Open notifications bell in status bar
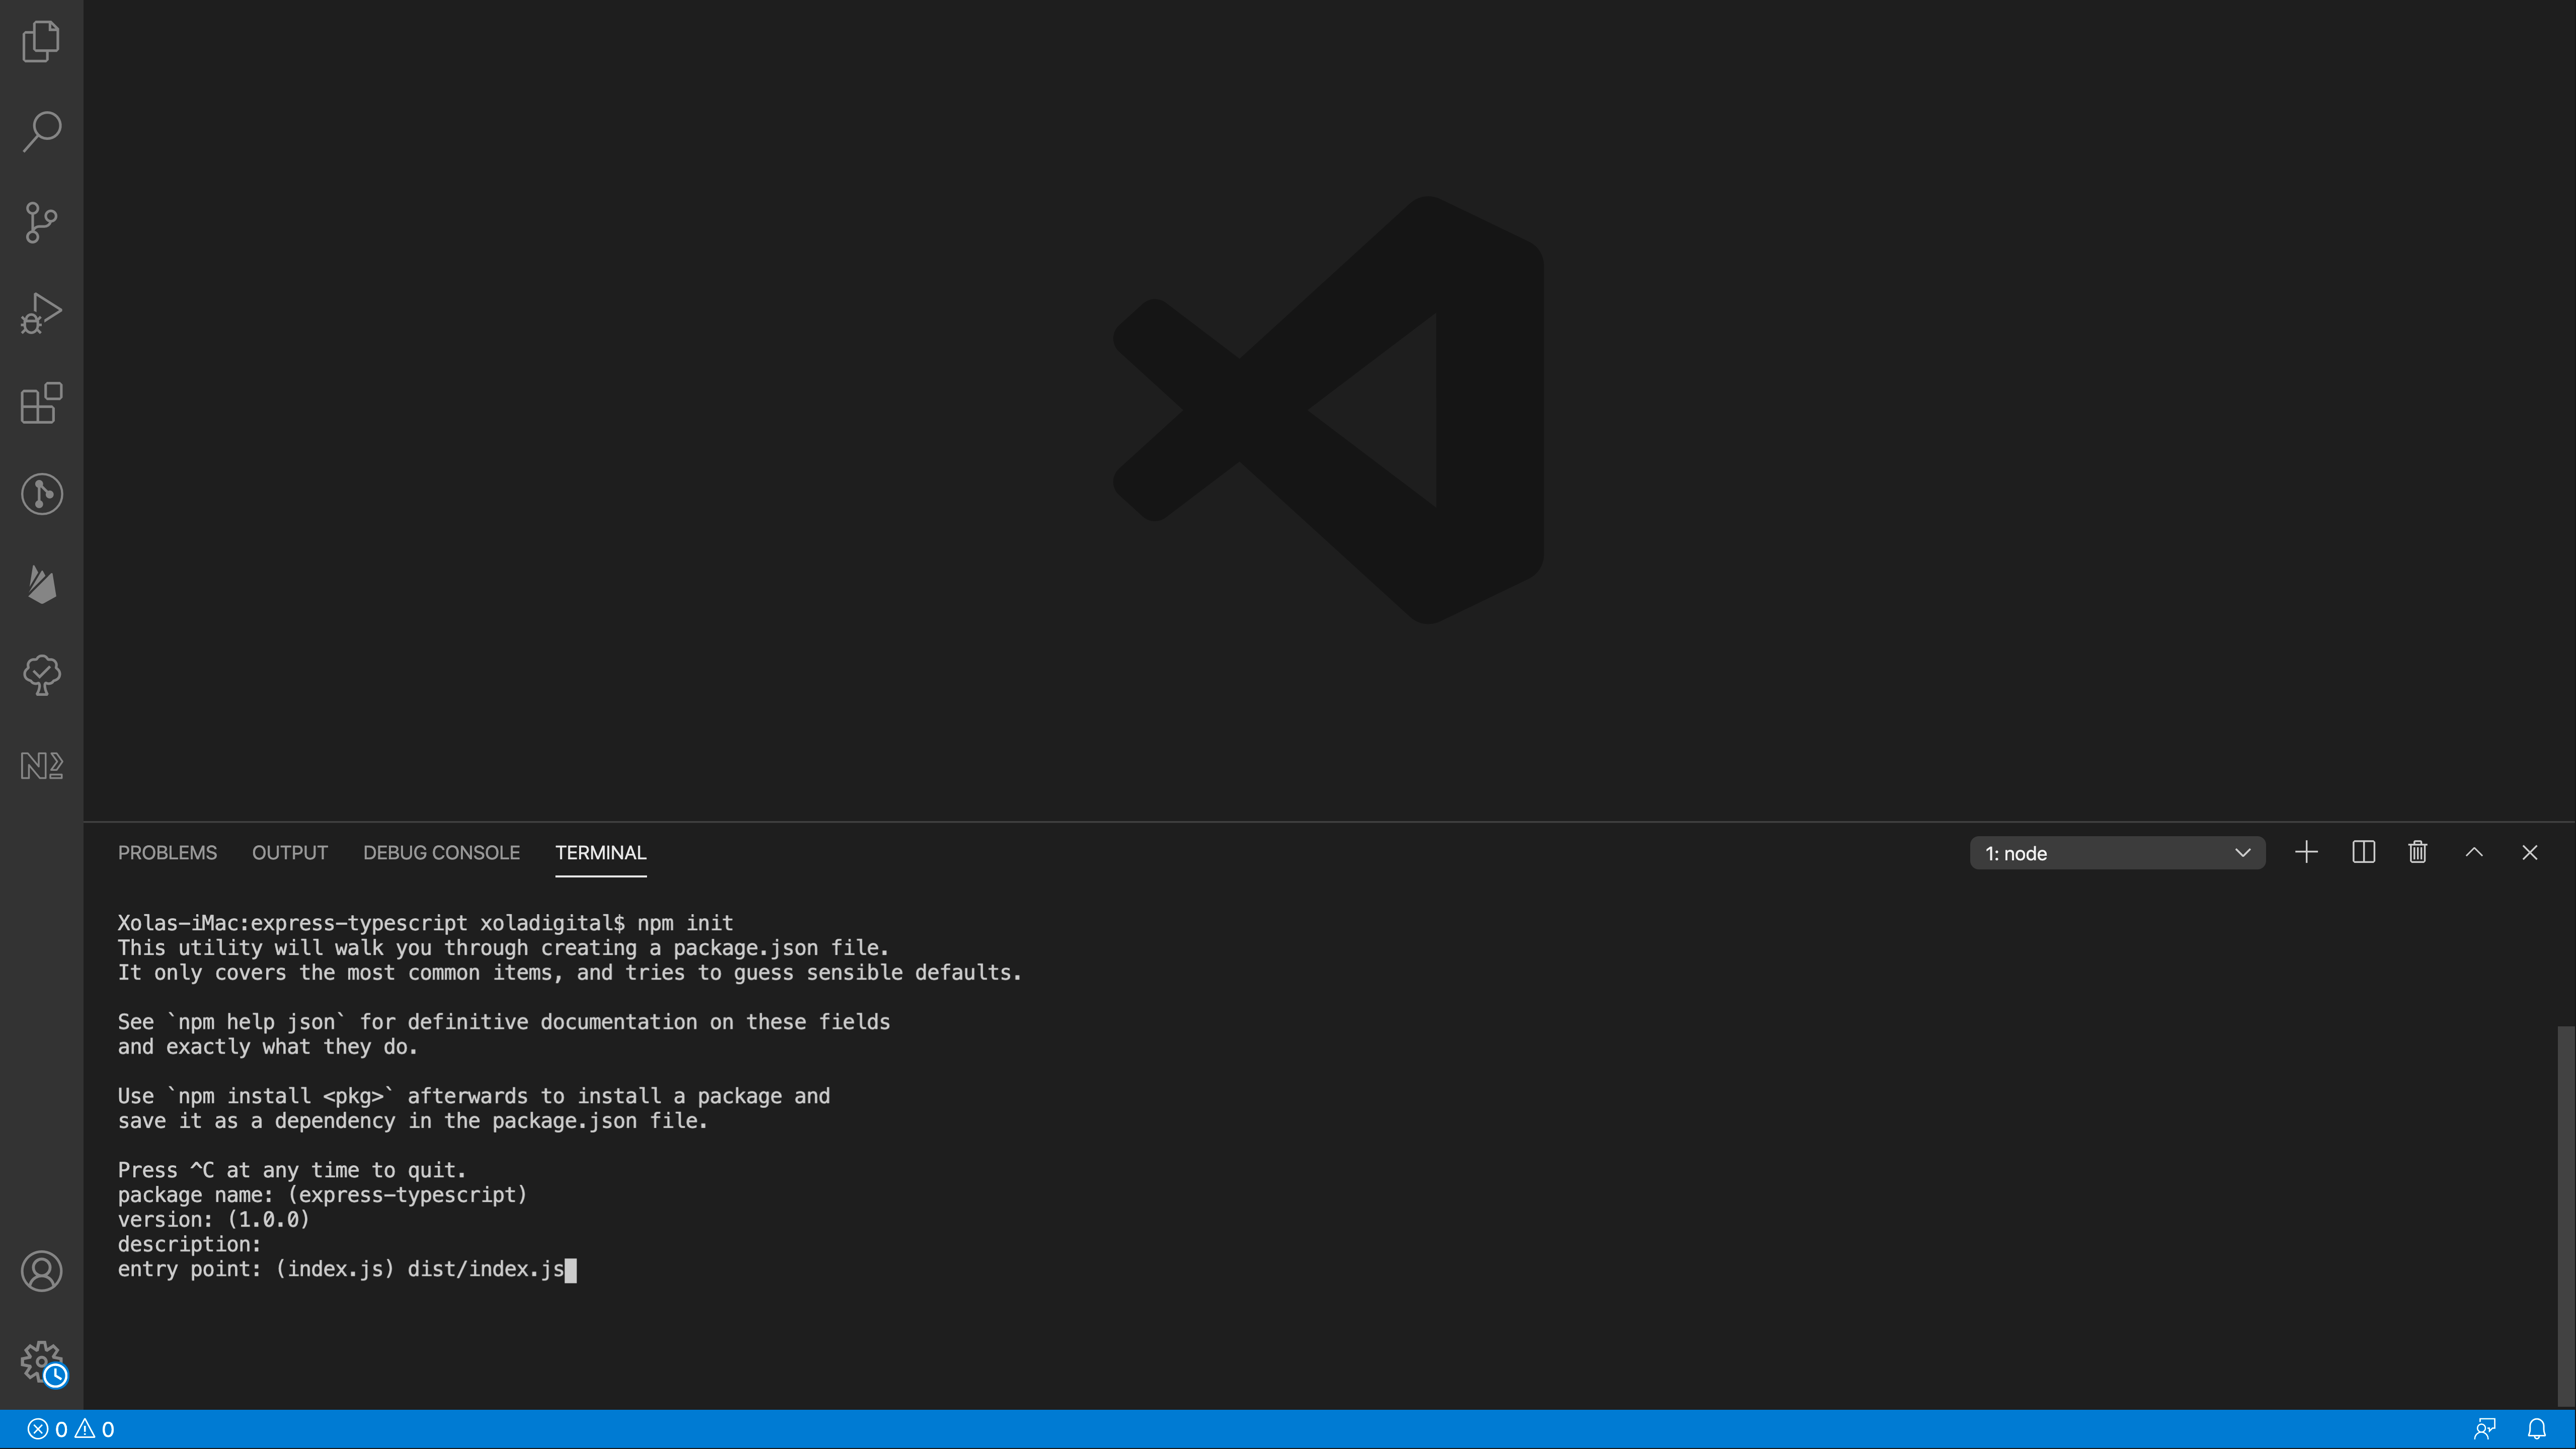Image resolution: width=2576 pixels, height=1449 pixels. point(2536,1429)
